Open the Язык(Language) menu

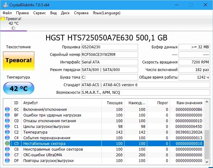106,13
